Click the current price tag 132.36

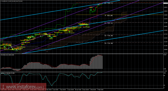pyautogui.click(x=165, y=3)
